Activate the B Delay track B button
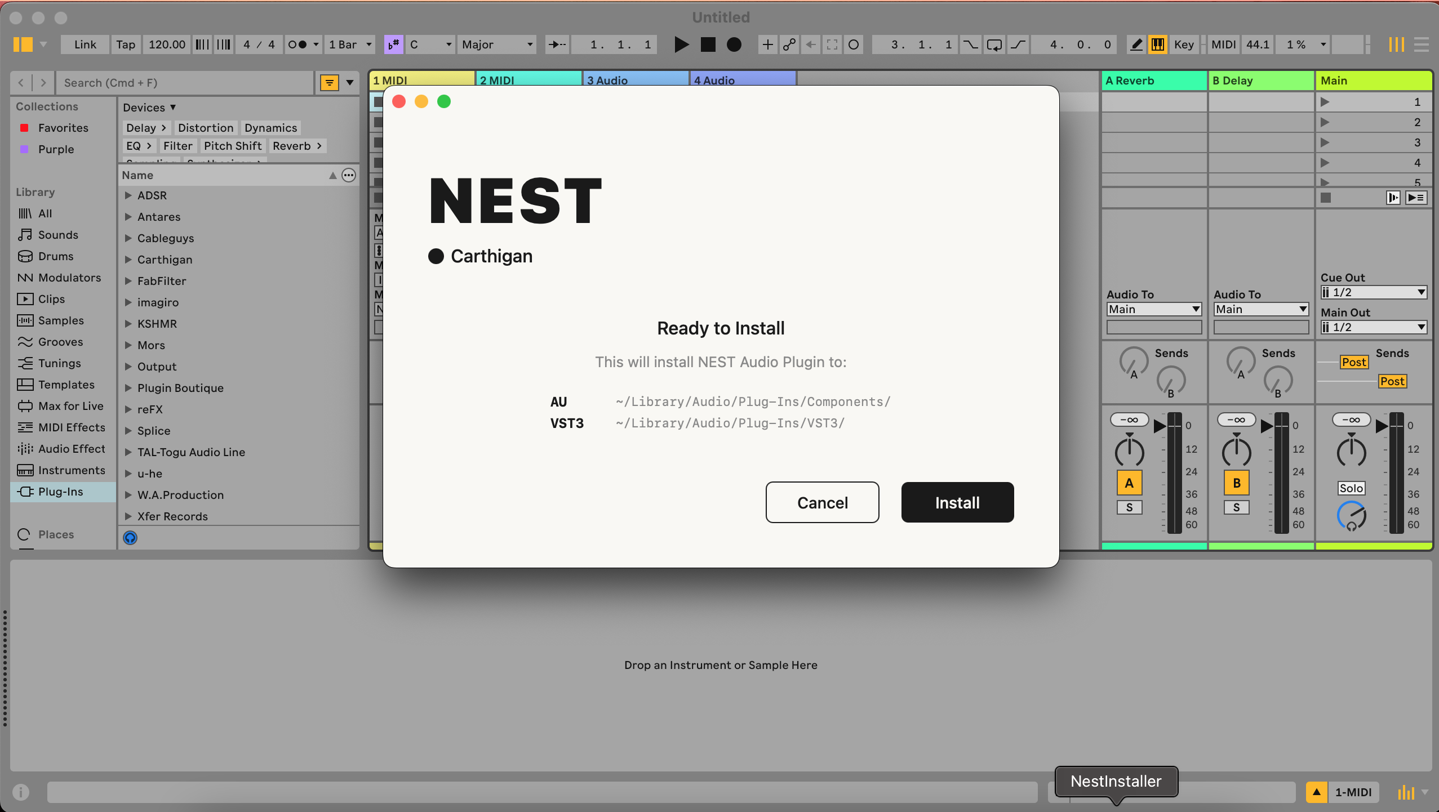Image resolution: width=1439 pixels, height=812 pixels. point(1236,483)
